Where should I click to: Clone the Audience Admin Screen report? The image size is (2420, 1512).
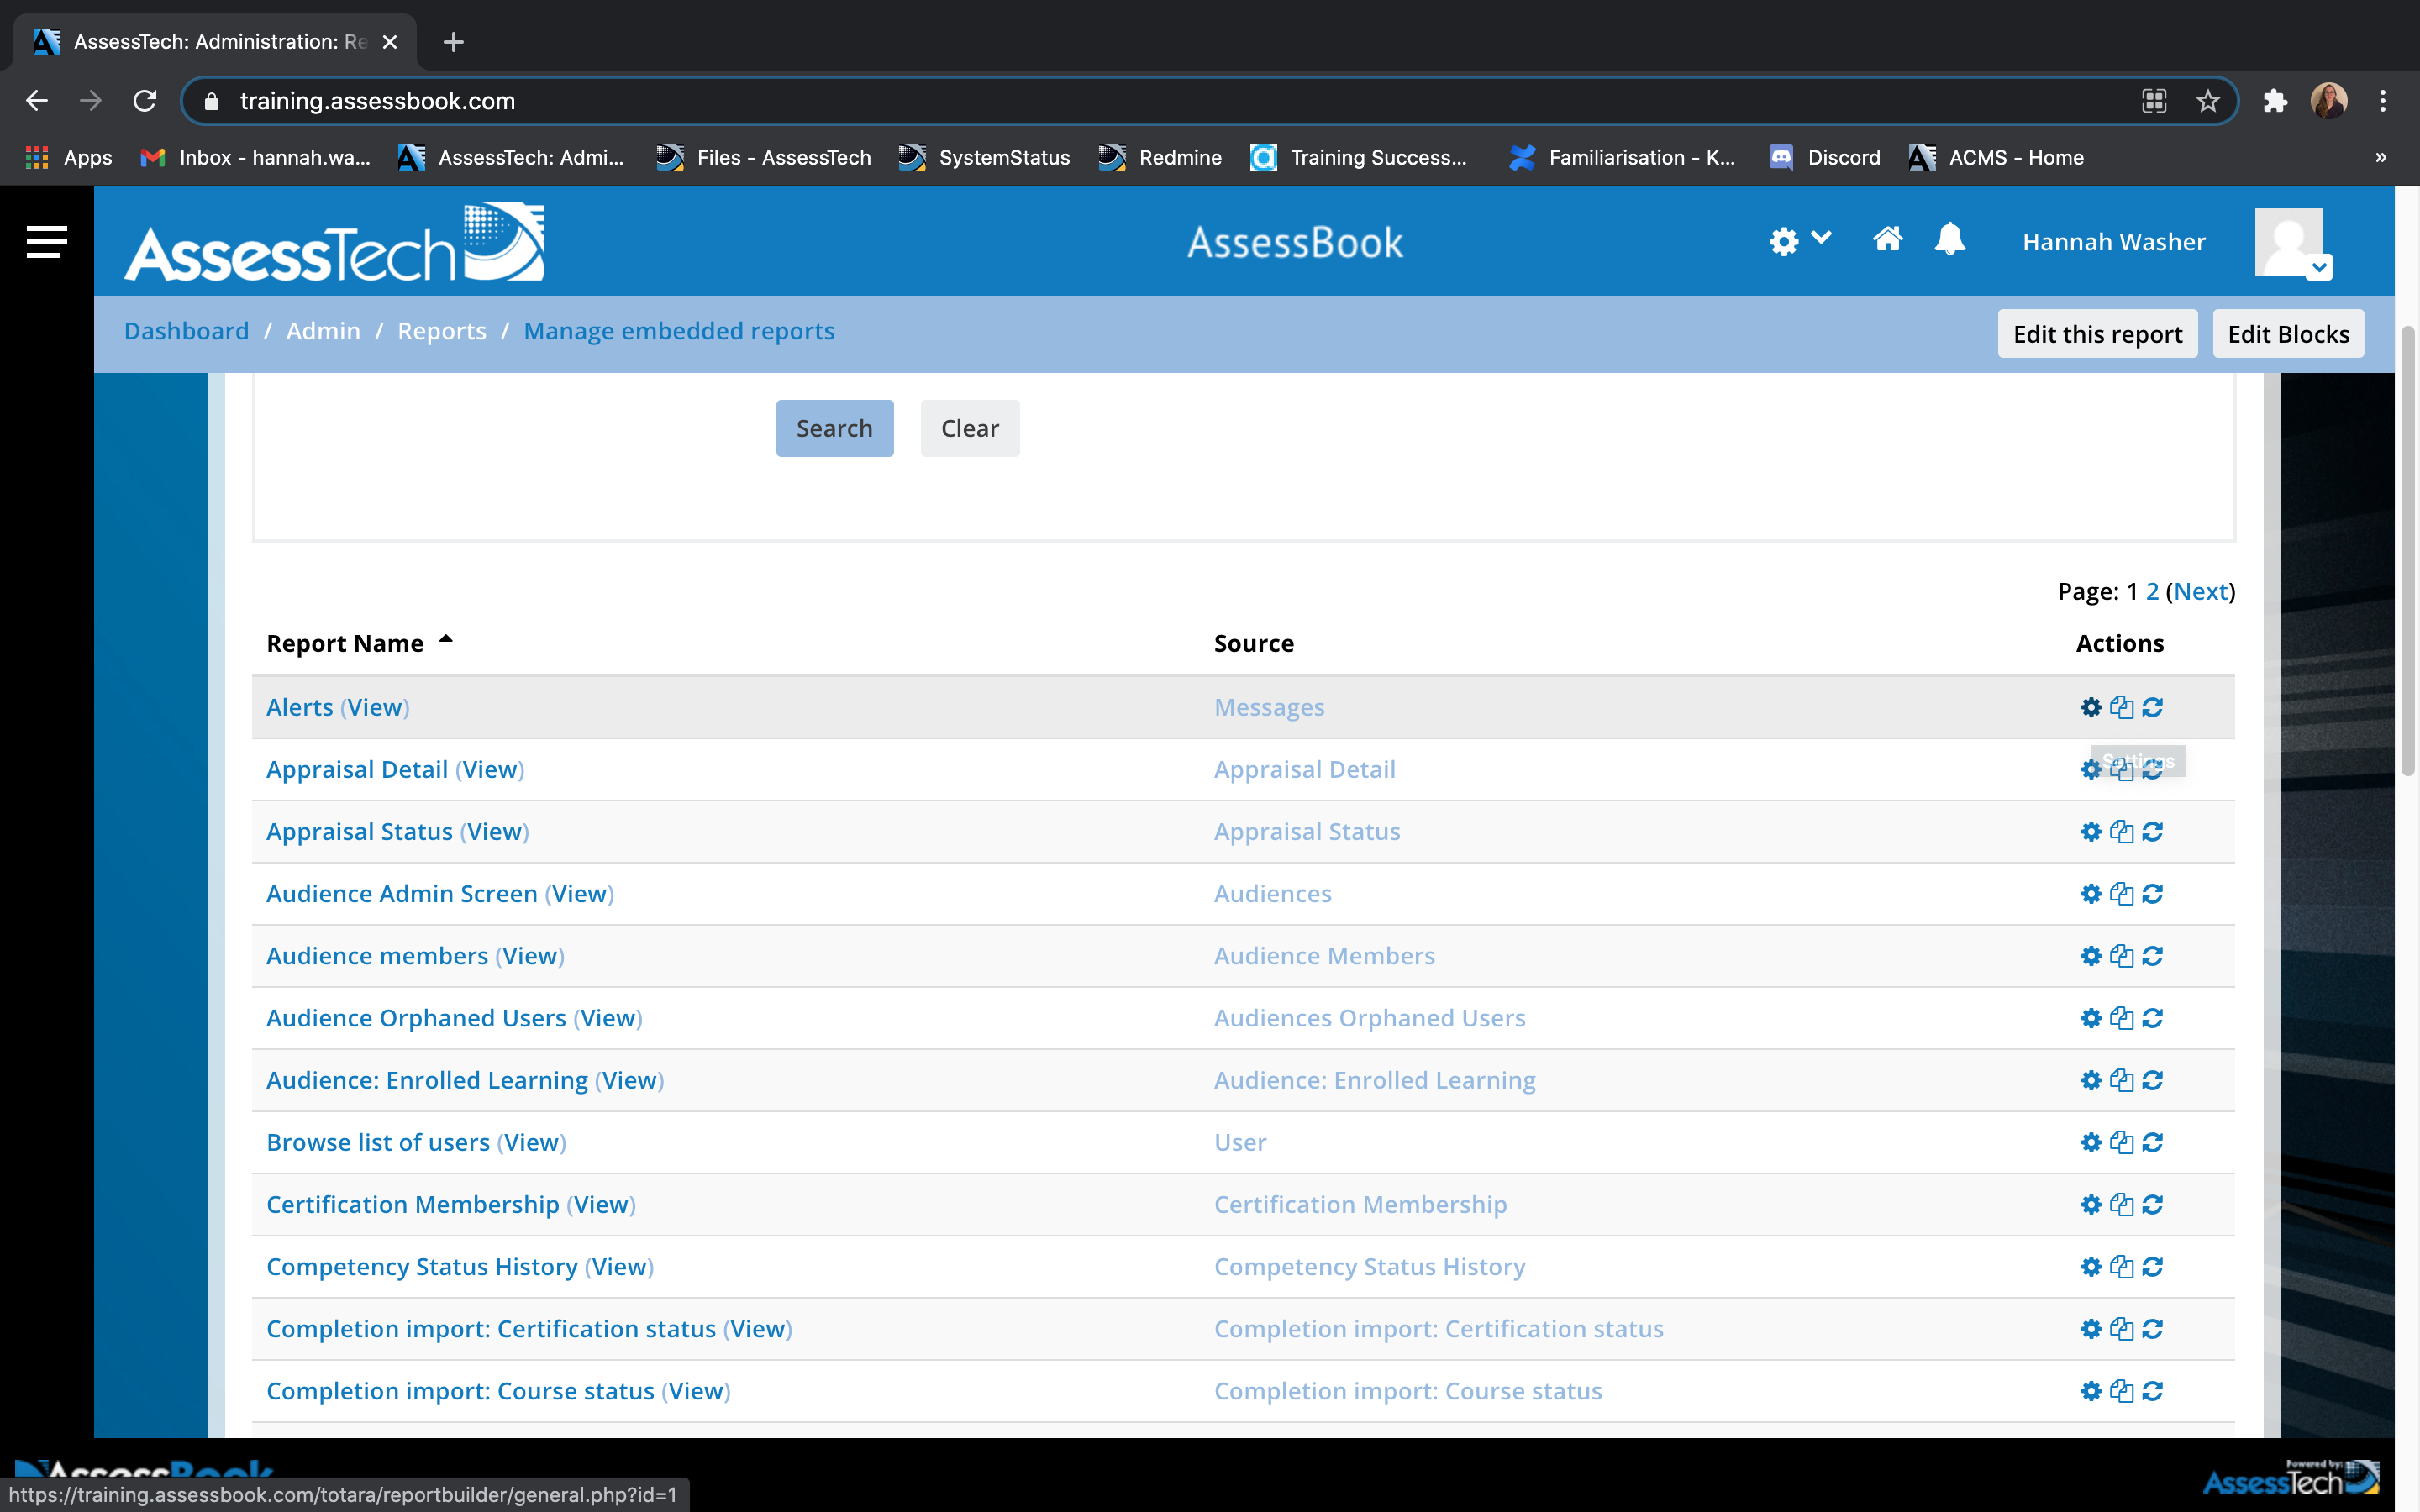pos(2121,893)
